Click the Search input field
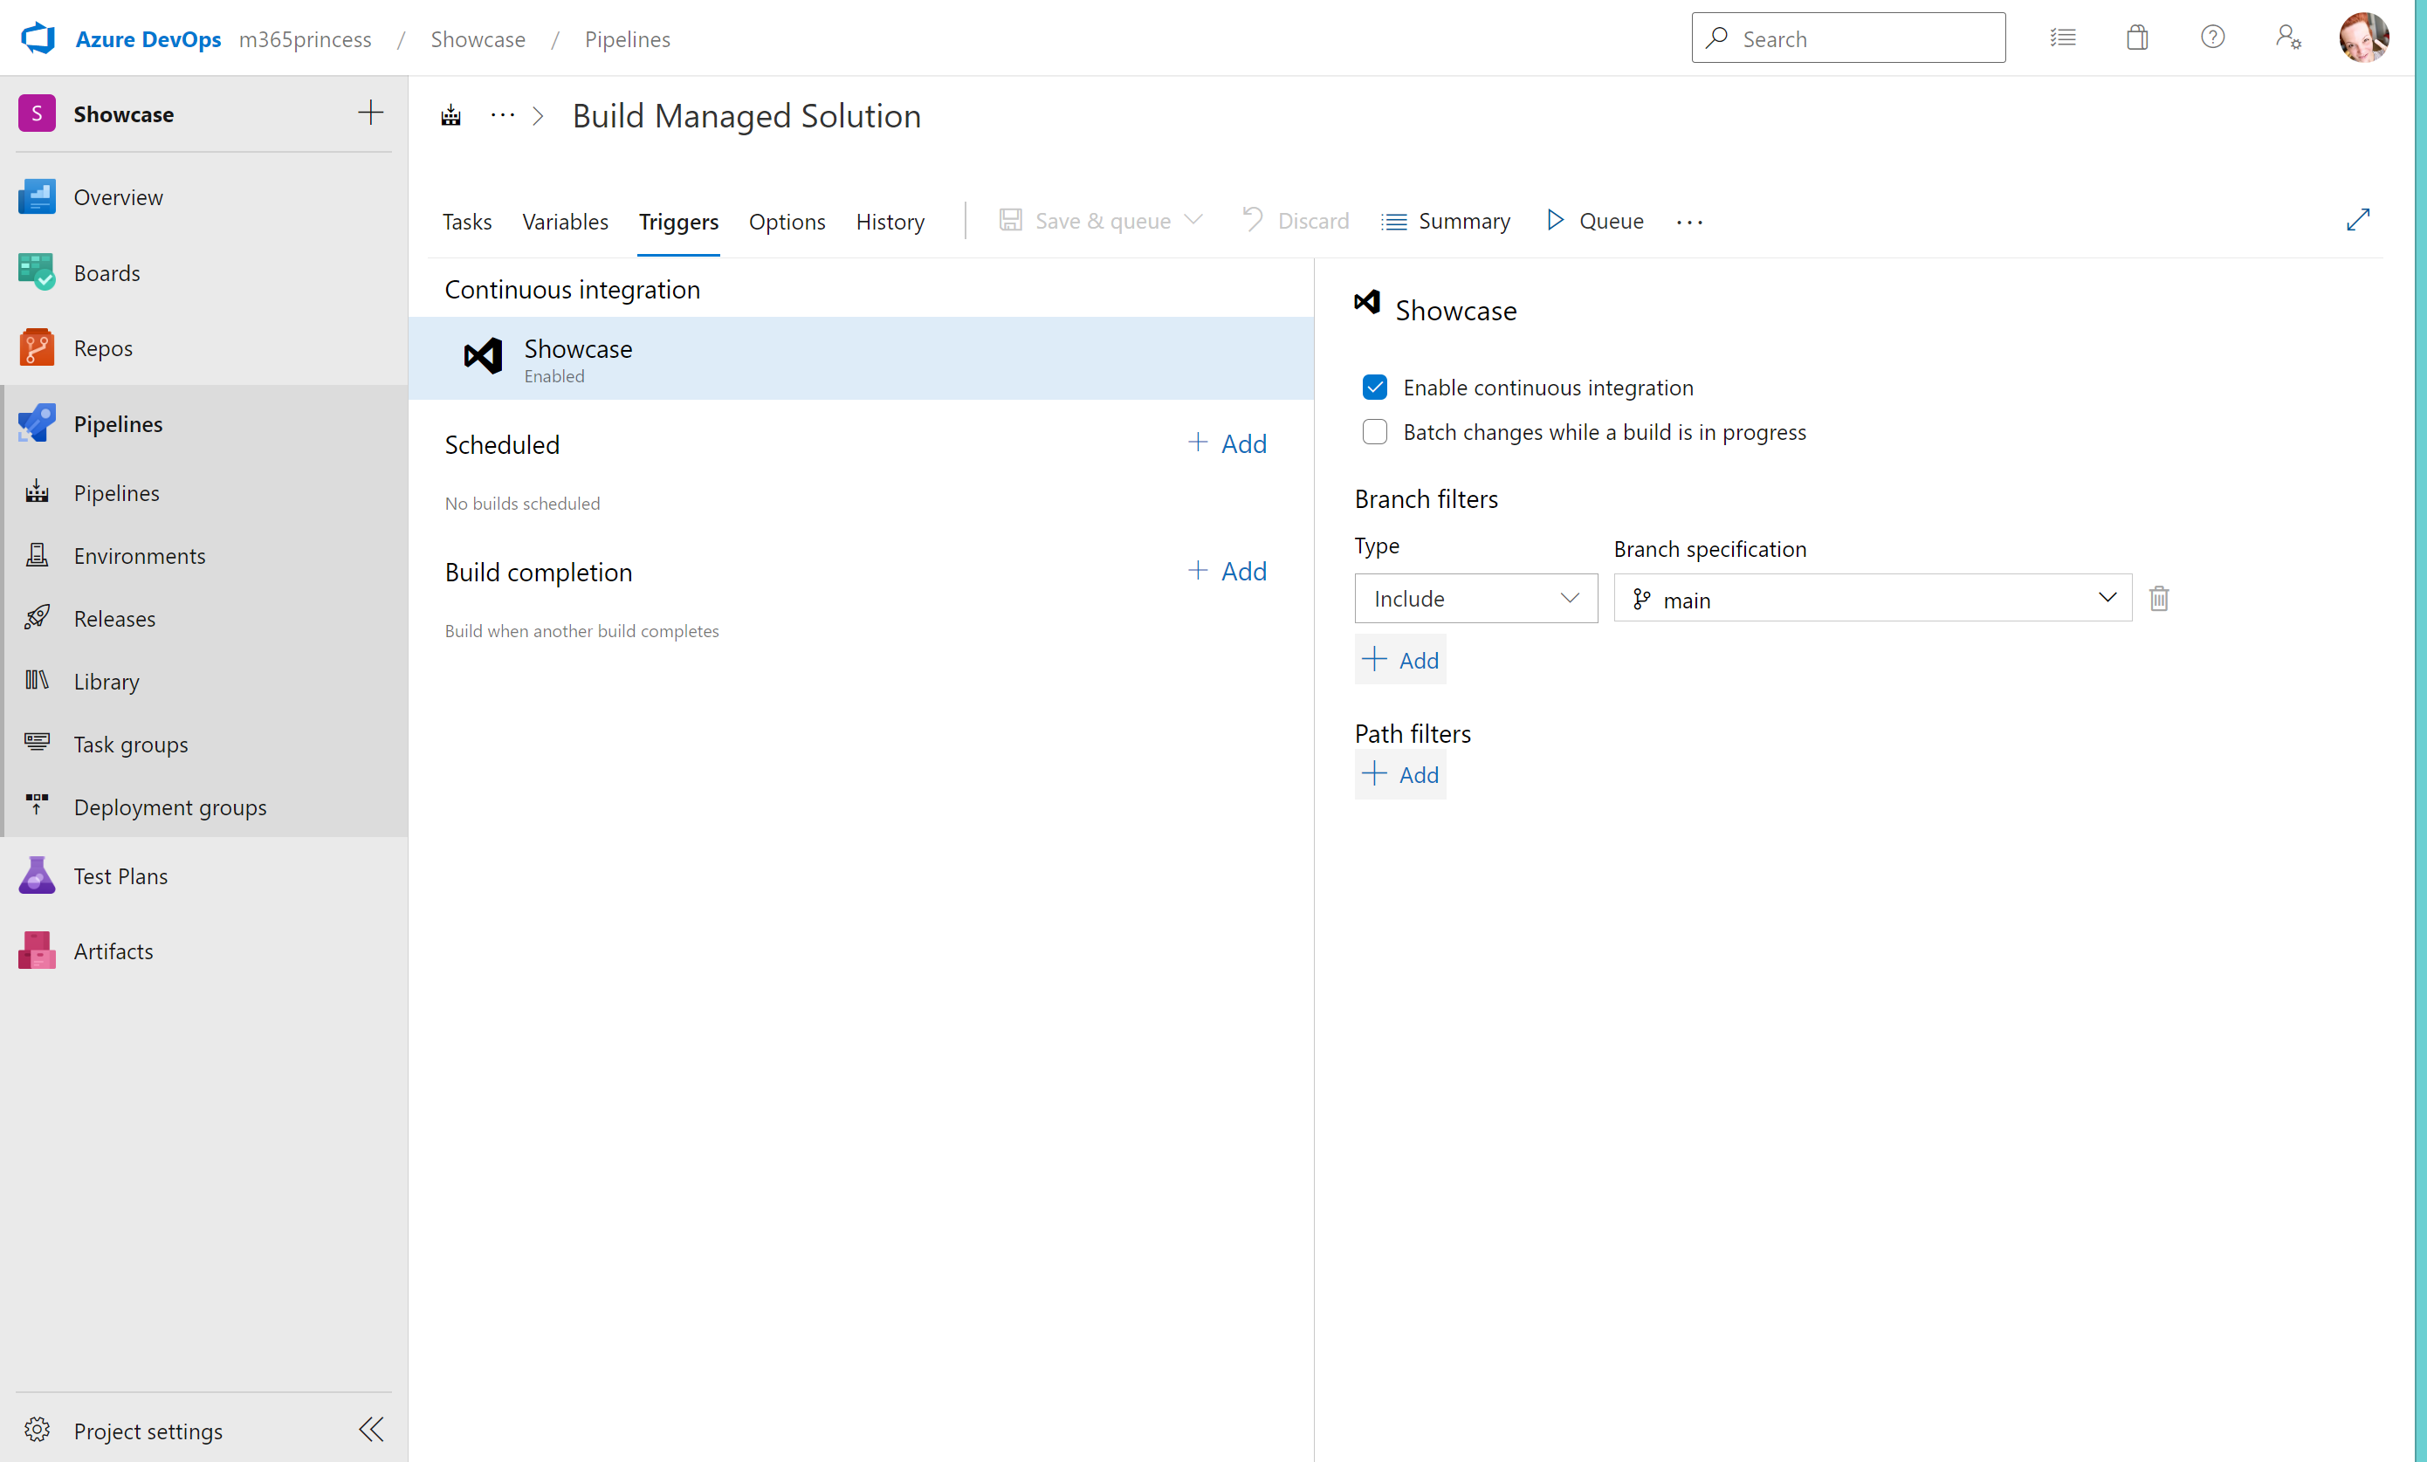The height and width of the screenshot is (1462, 2427). (x=1848, y=38)
